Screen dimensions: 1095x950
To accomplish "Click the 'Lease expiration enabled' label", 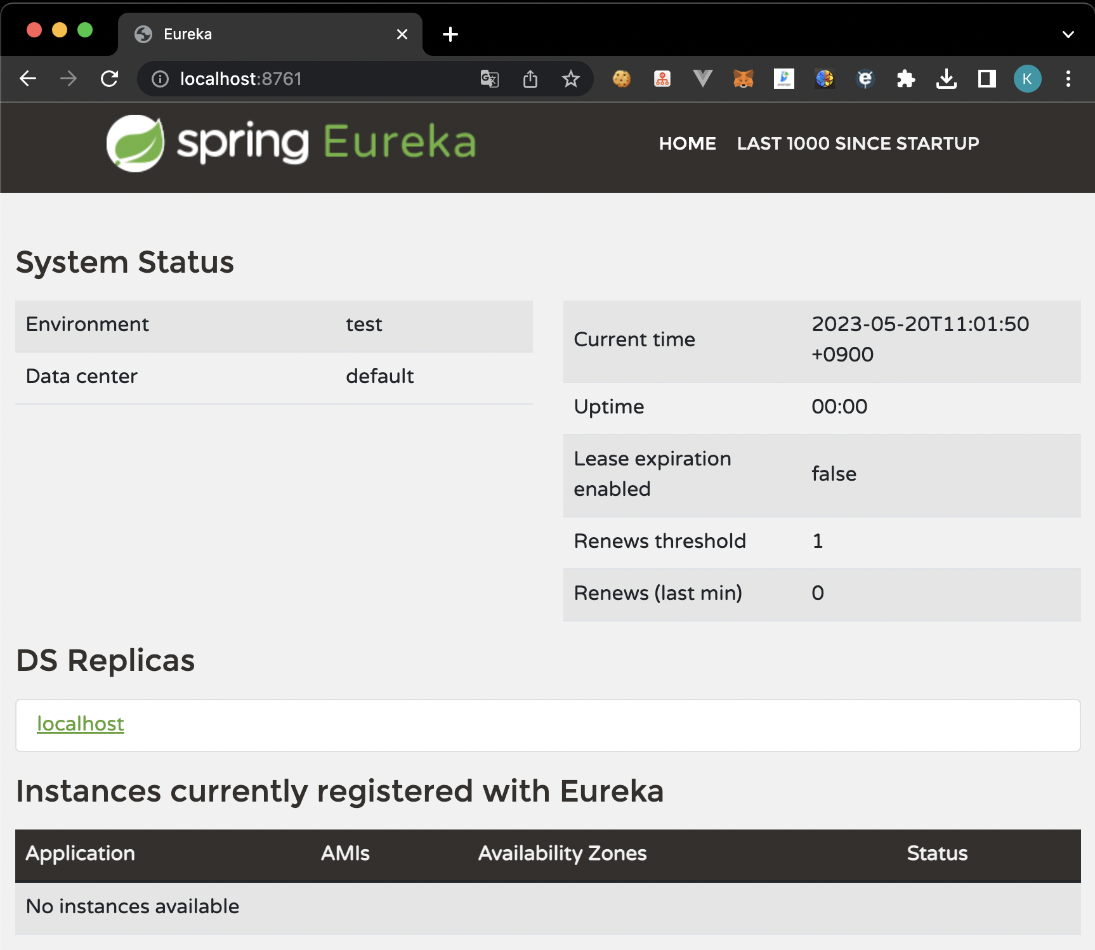I will [x=653, y=474].
